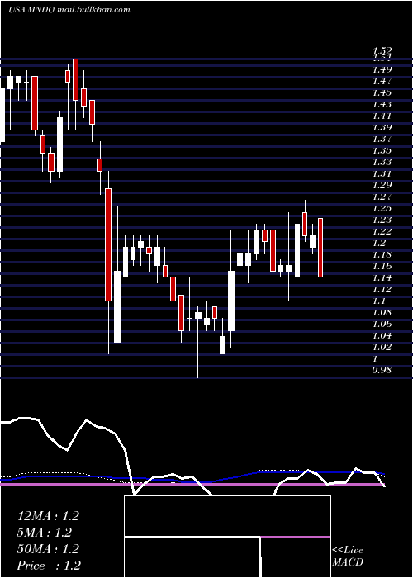
Task: Click the 1.45 price axis label
Action: pos(382,92)
